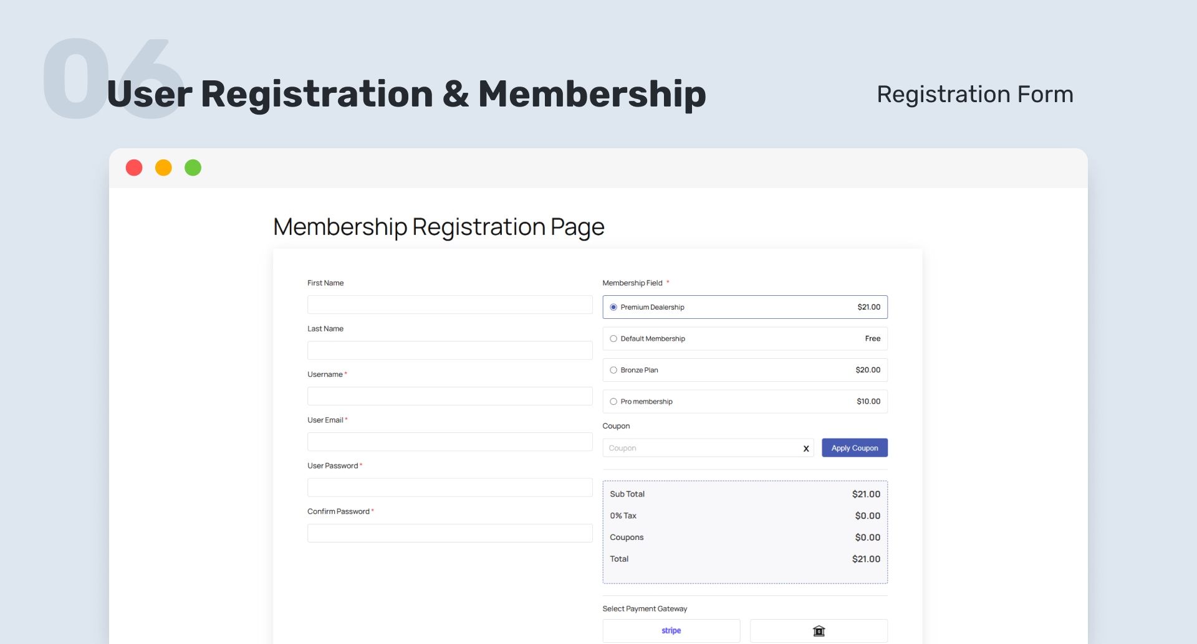Click into the Last Name field
This screenshot has height=644, width=1197.
449,350
